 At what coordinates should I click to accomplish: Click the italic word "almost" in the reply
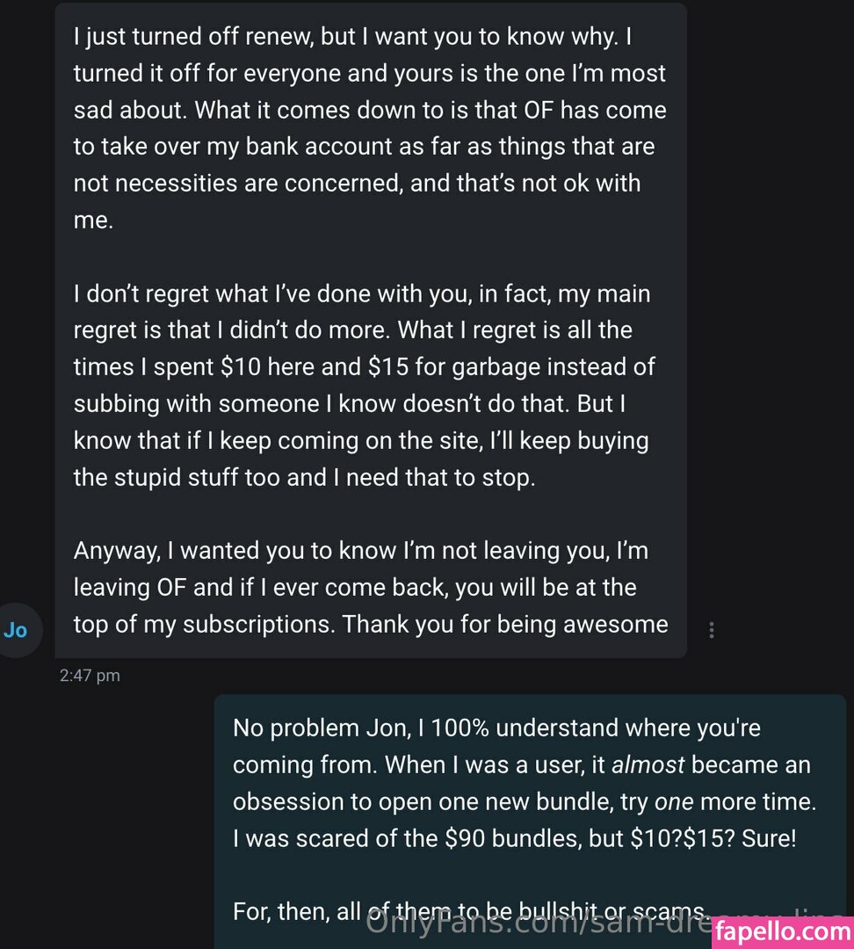click(648, 764)
